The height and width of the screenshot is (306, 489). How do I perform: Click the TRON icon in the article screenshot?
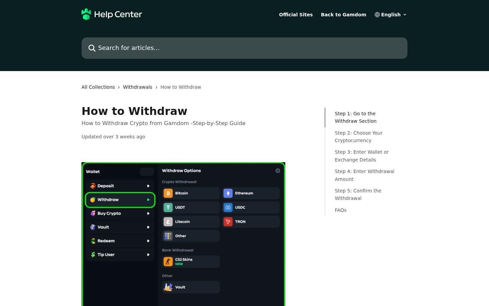228,222
